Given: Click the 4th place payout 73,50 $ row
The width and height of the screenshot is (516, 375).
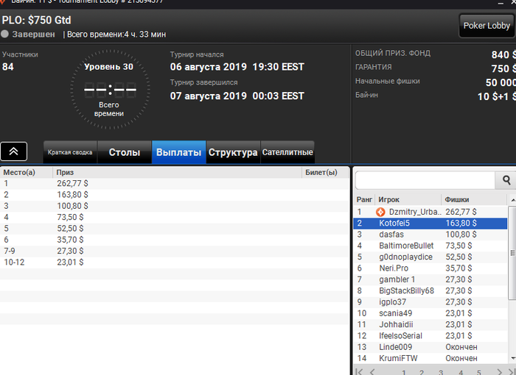Looking at the screenshot, I should tap(175, 217).
